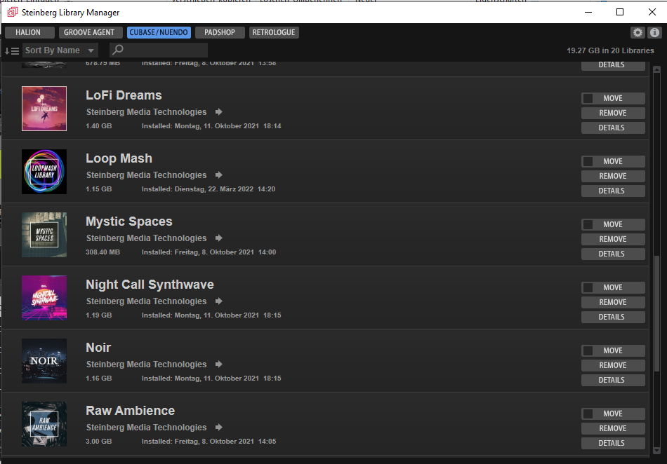Open the settings gear icon

[x=638, y=32]
